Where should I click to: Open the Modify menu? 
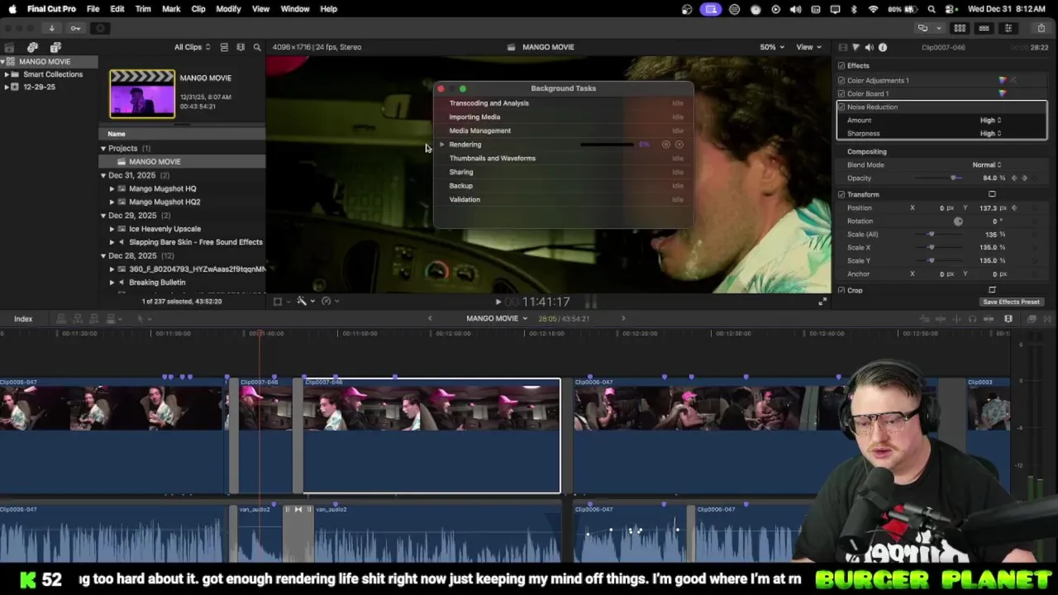228,8
